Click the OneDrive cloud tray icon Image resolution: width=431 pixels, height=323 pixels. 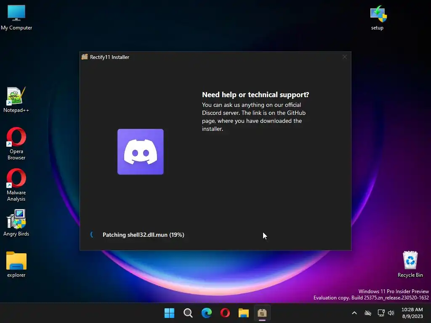coord(368,313)
